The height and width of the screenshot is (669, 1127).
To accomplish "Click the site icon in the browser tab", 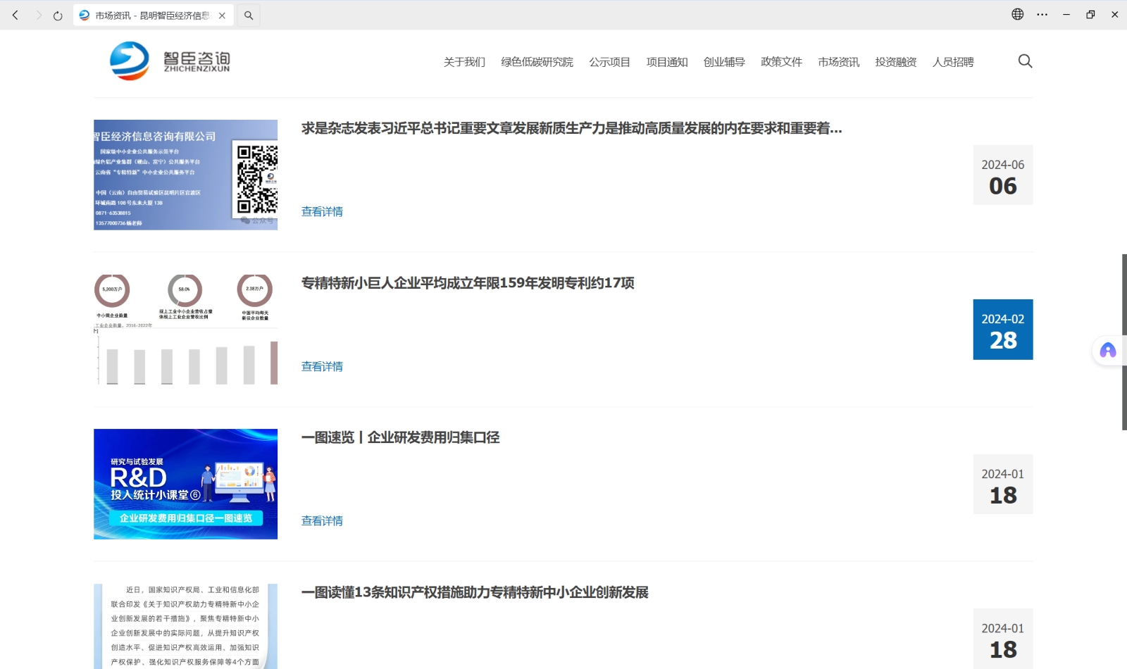I will click(x=84, y=14).
